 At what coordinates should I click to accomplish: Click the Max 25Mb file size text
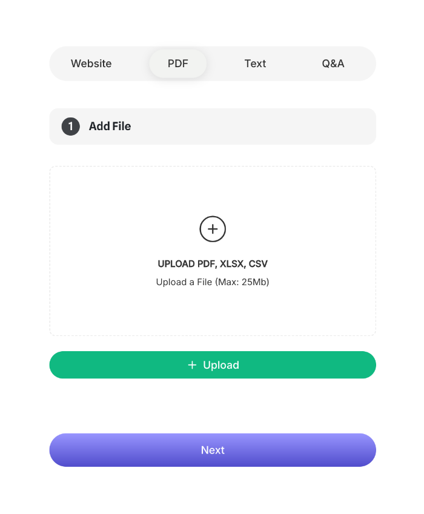click(x=213, y=282)
